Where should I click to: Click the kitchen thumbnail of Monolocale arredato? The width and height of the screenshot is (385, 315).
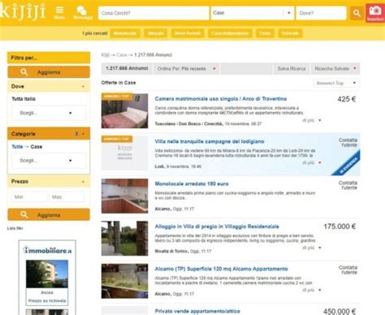[x=124, y=196]
